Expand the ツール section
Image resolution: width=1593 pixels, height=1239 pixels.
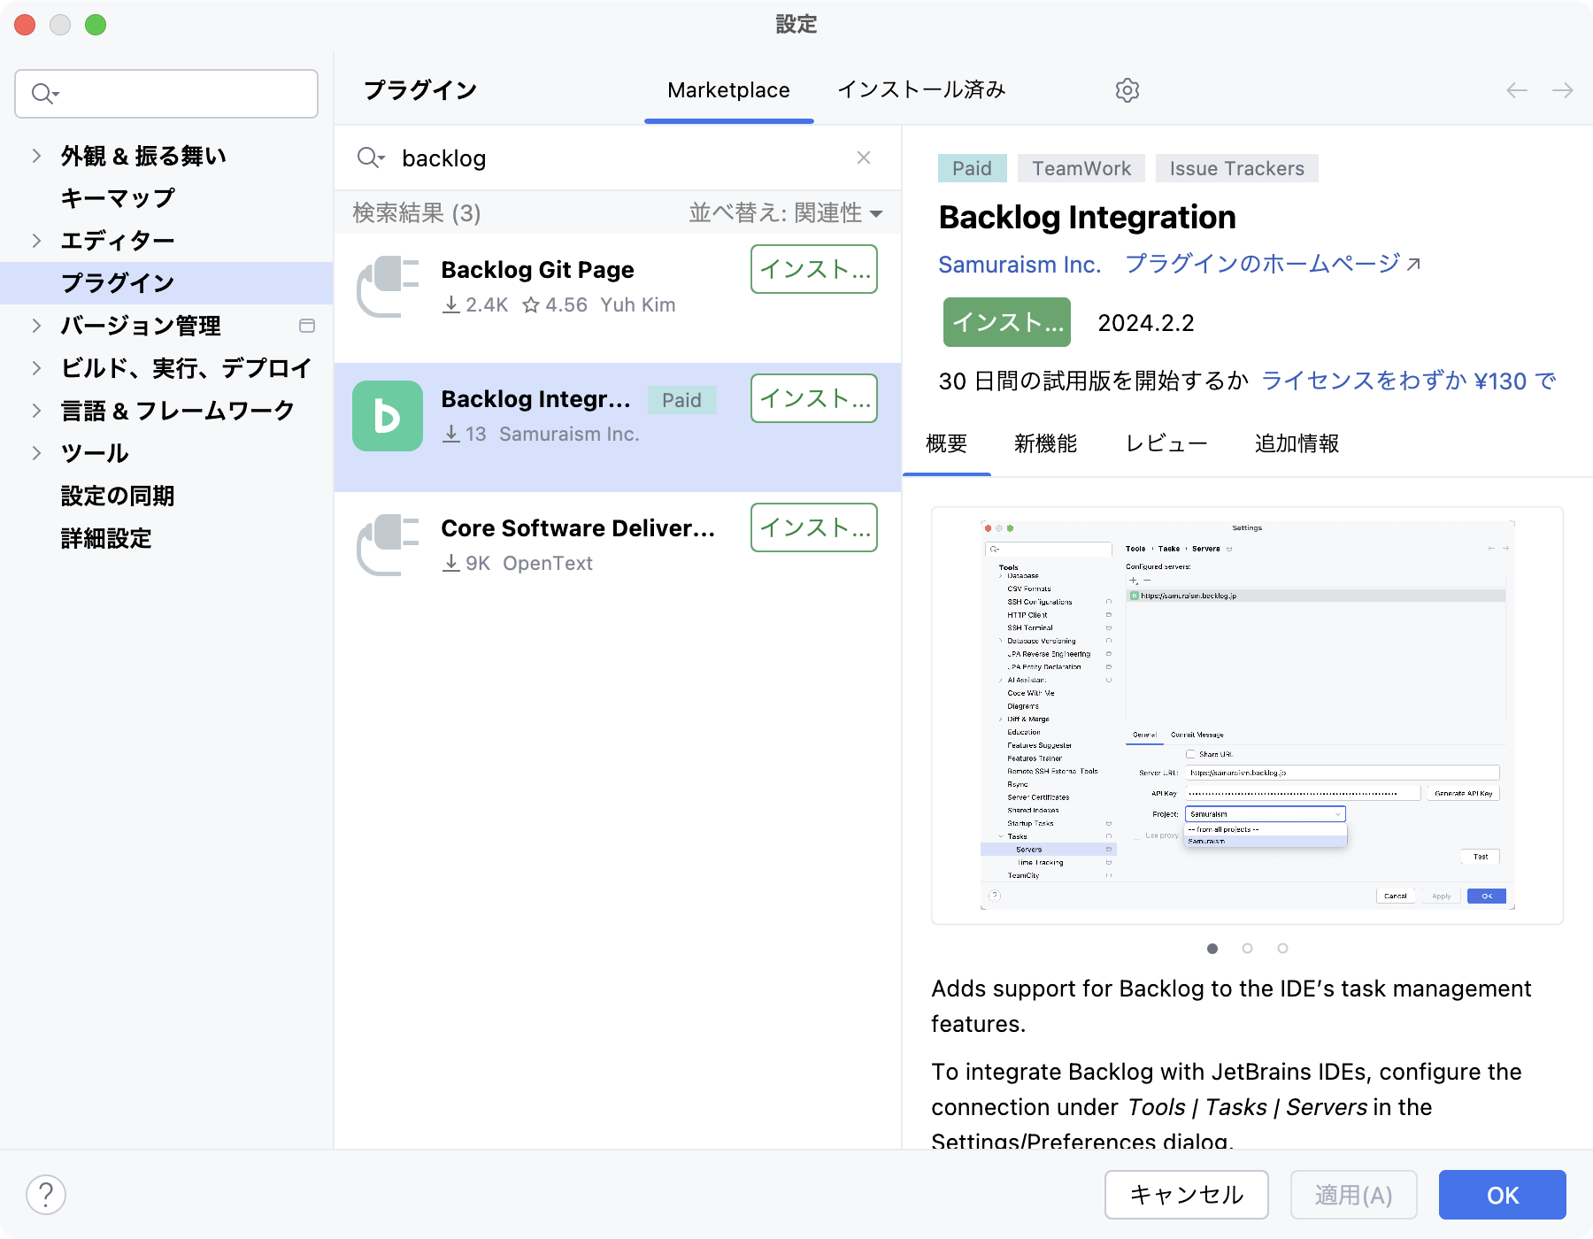pyautogui.click(x=36, y=453)
